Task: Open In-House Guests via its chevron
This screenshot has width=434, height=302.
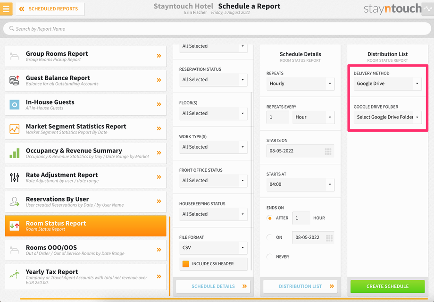Action: click(159, 104)
